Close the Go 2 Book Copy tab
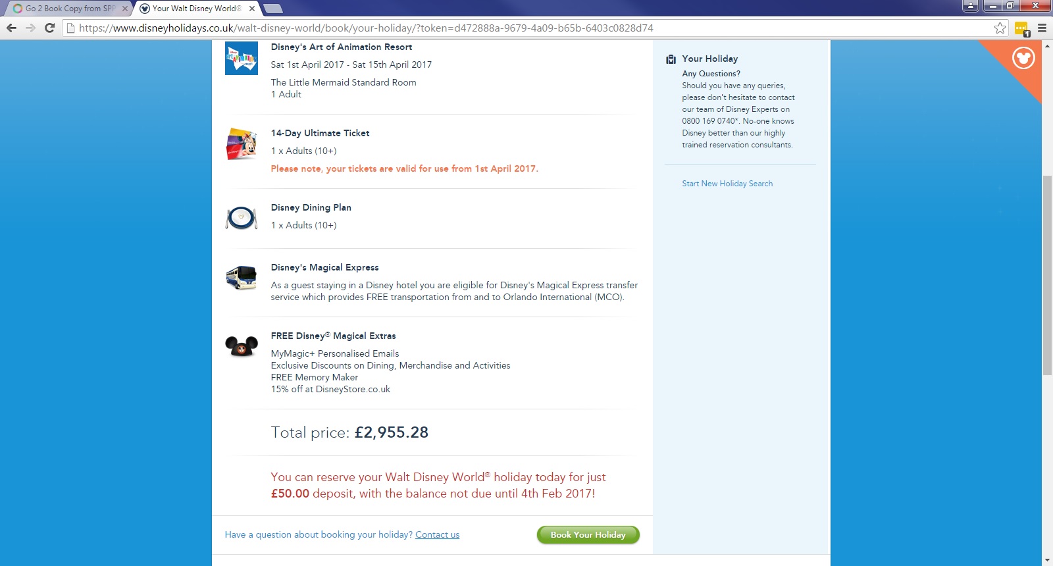The width and height of the screenshot is (1053, 566). coord(125,9)
